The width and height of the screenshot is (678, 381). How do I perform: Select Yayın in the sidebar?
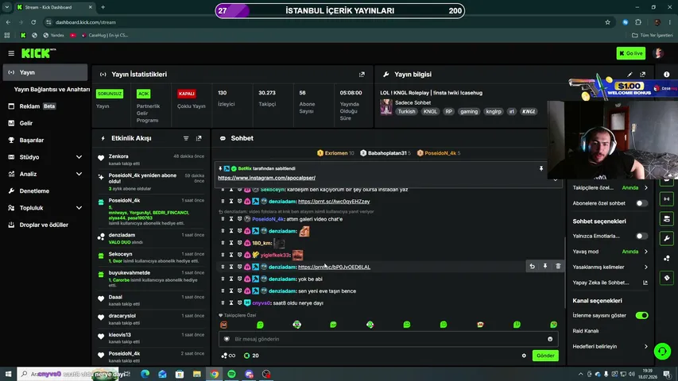(x=45, y=72)
